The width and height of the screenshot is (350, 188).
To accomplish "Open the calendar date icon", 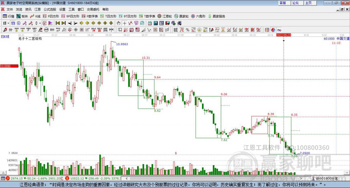I will [x=150, y=23].
